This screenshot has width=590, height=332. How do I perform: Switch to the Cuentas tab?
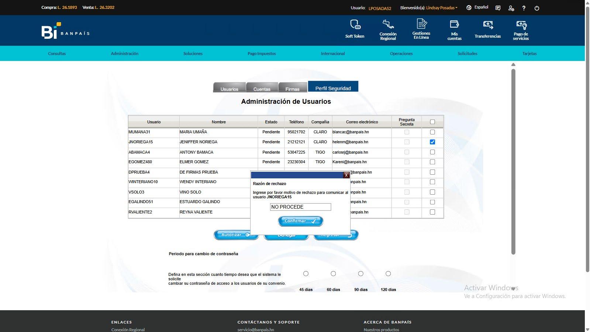[x=262, y=88]
